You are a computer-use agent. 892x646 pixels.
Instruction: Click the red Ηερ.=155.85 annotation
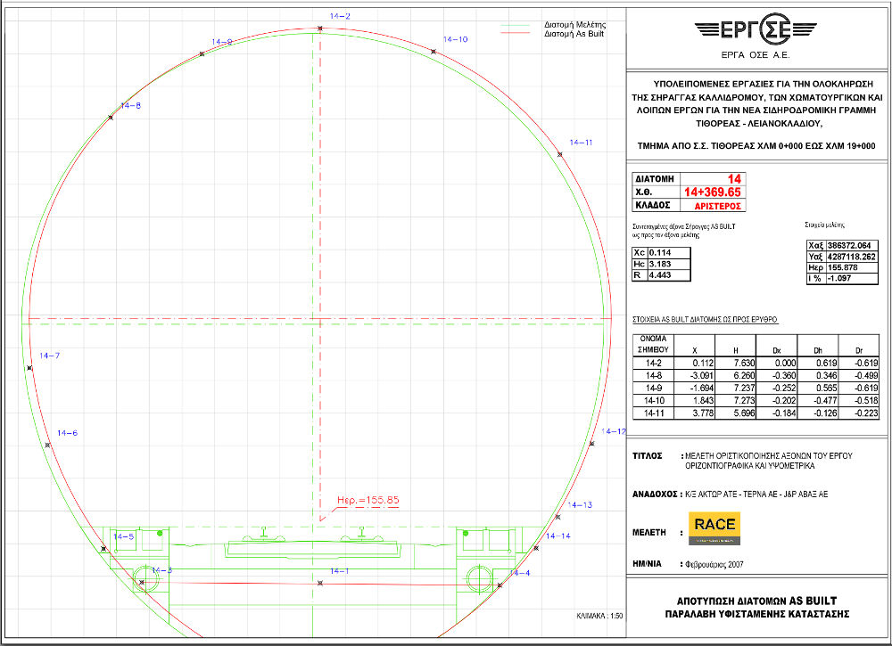click(368, 500)
